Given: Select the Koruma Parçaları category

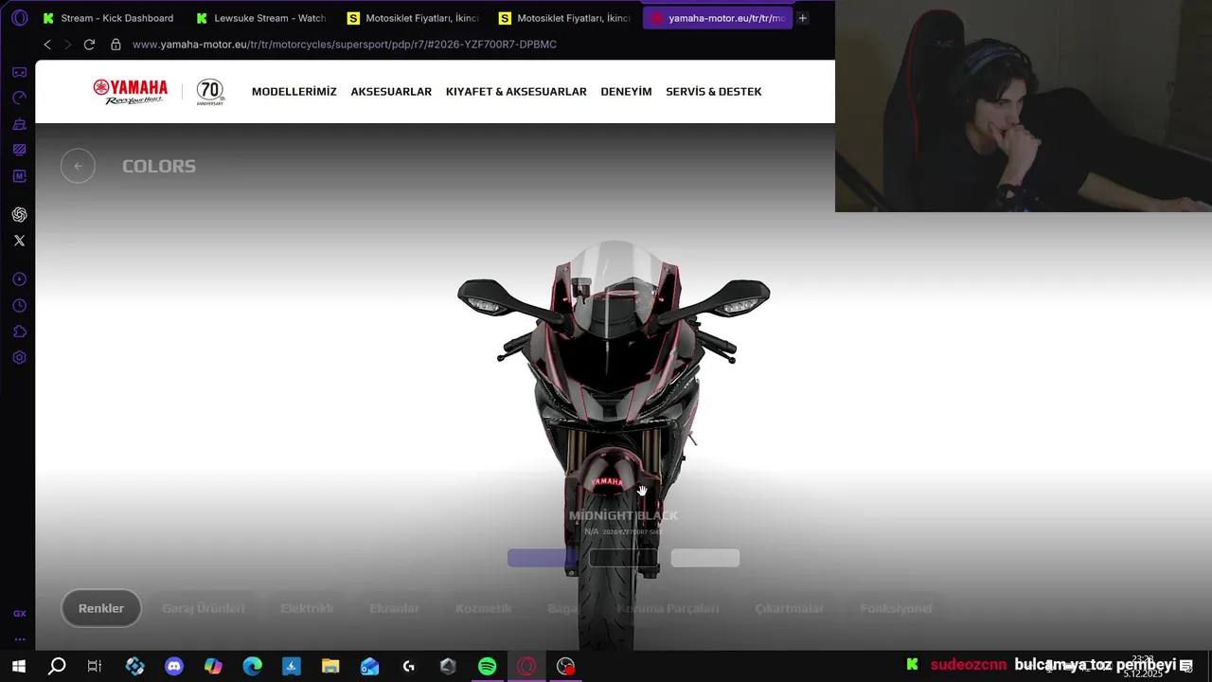Looking at the screenshot, I should point(668,608).
